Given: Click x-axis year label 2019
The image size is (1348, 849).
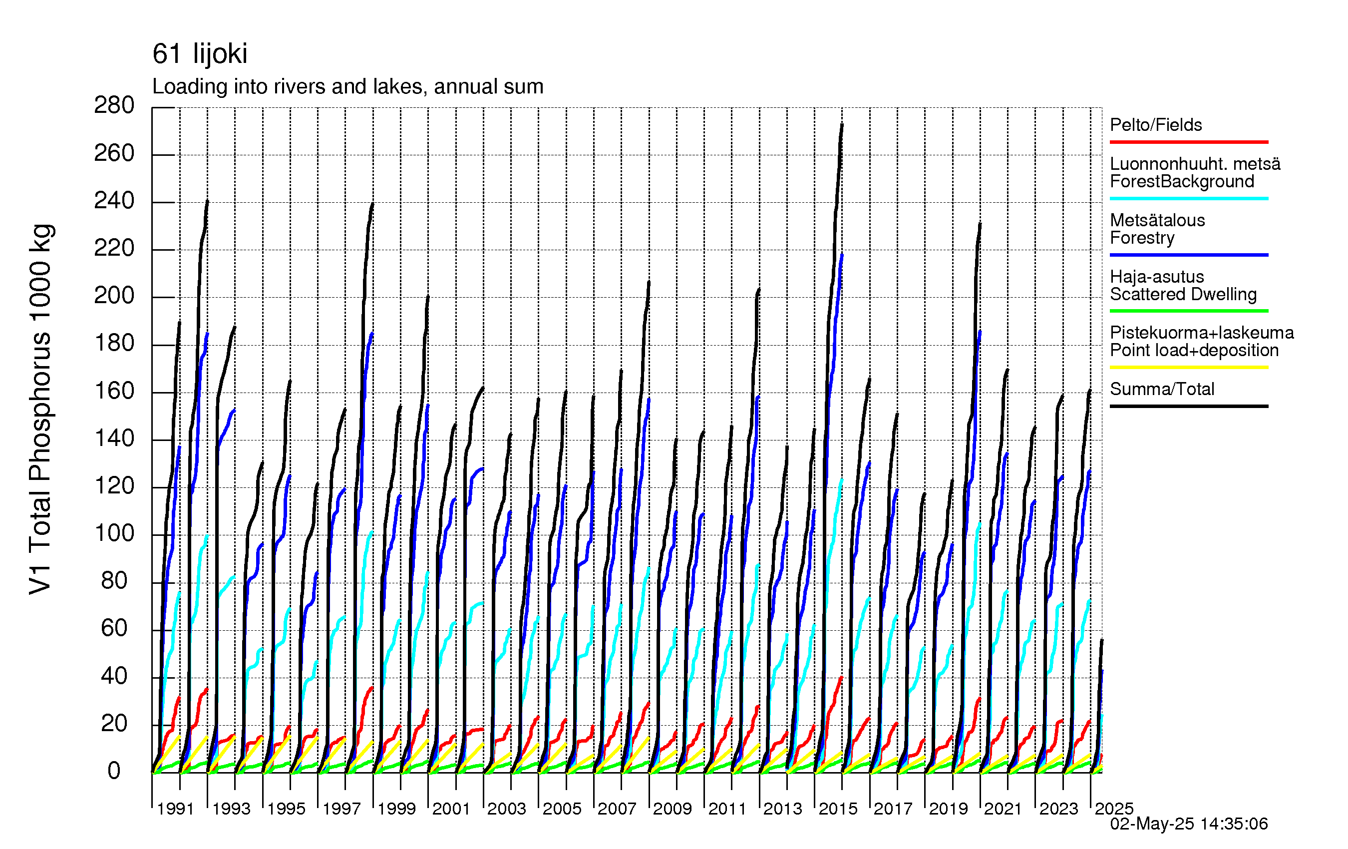Looking at the screenshot, I should pyautogui.click(x=948, y=809).
